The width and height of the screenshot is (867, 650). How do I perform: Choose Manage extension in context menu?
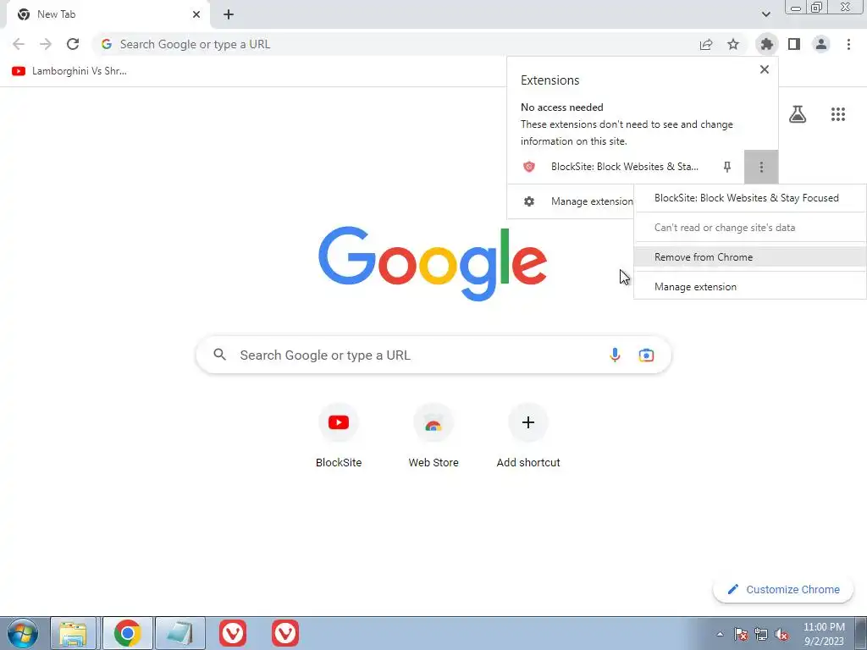[x=750, y=287]
